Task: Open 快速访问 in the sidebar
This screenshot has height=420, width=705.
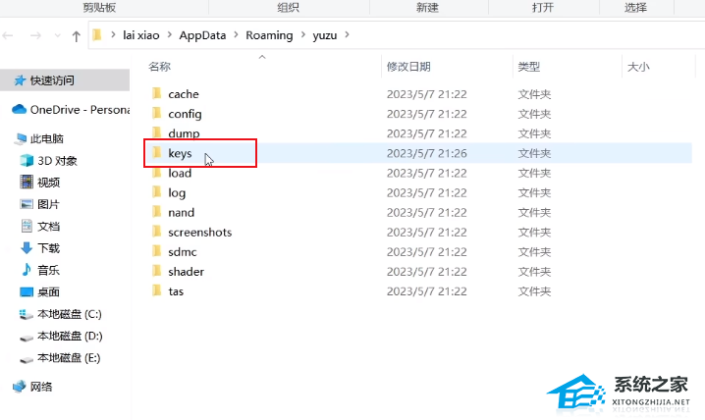Action: pyautogui.click(x=52, y=80)
